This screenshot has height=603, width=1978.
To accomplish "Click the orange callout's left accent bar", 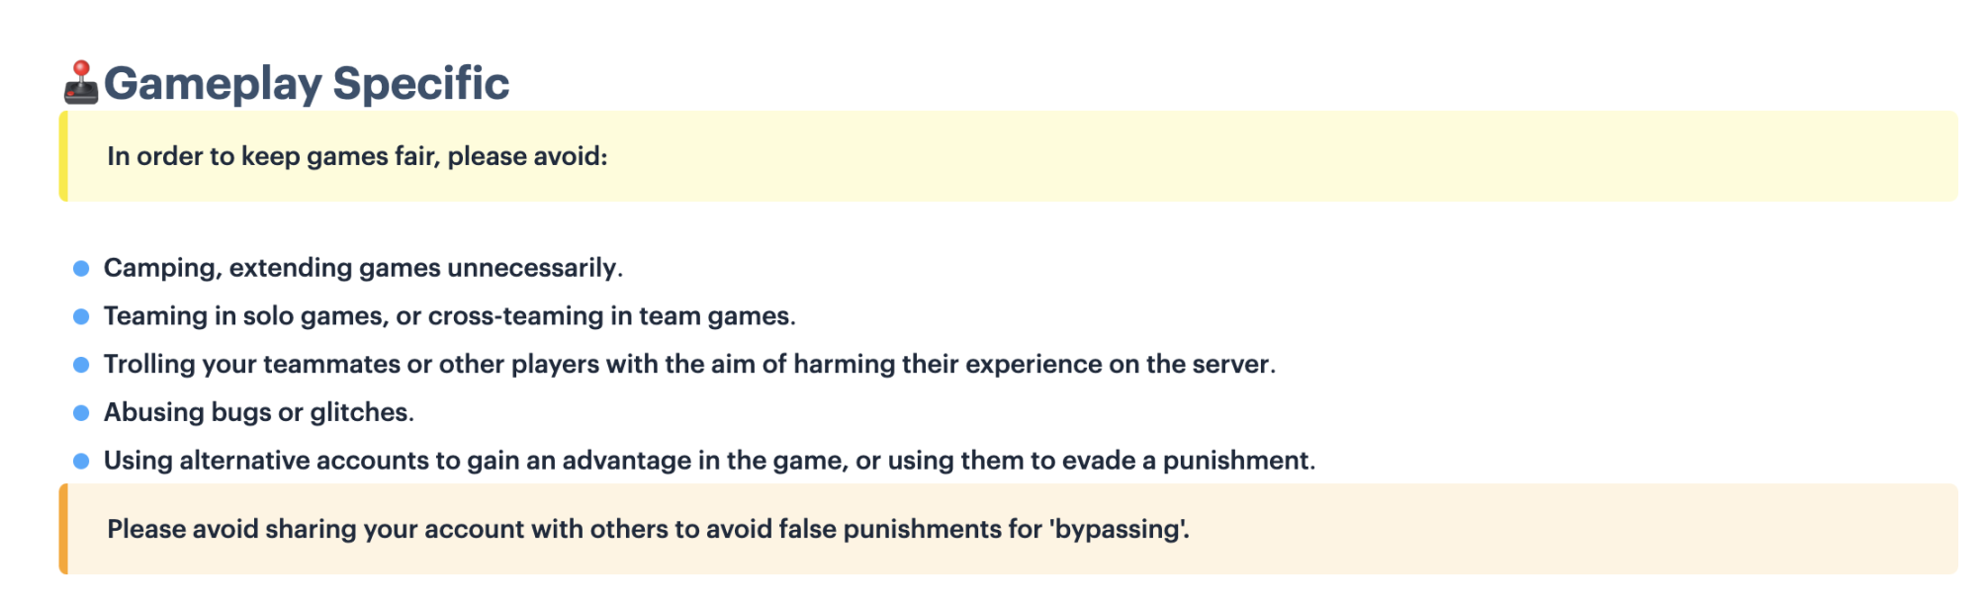I will pyautogui.click(x=63, y=529).
